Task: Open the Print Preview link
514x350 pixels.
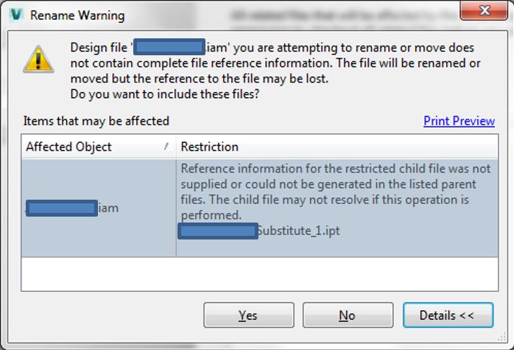Action: [x=459, y=121]
